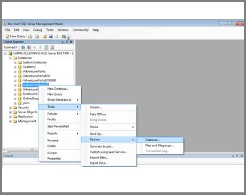
Task: Click the Save All toolbar icon
Action: [57, 36]
